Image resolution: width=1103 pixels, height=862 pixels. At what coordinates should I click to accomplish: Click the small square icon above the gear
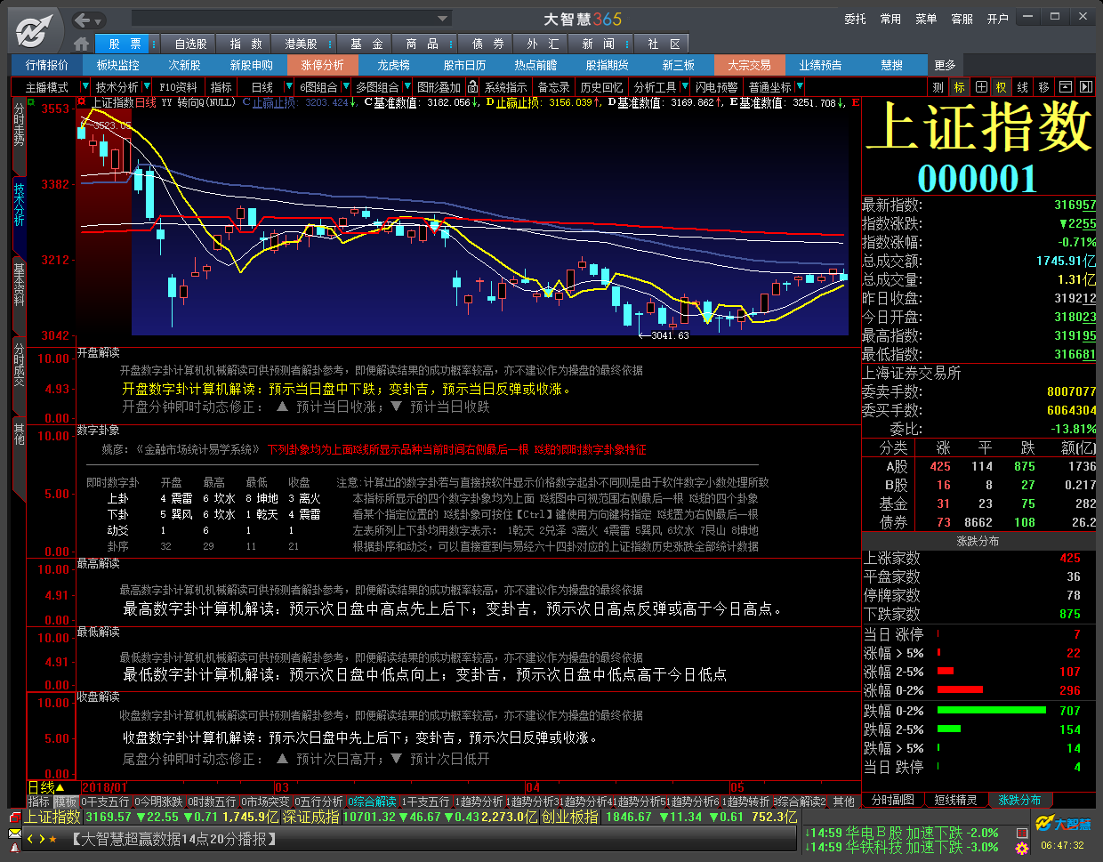click(x=1022, y=833)
